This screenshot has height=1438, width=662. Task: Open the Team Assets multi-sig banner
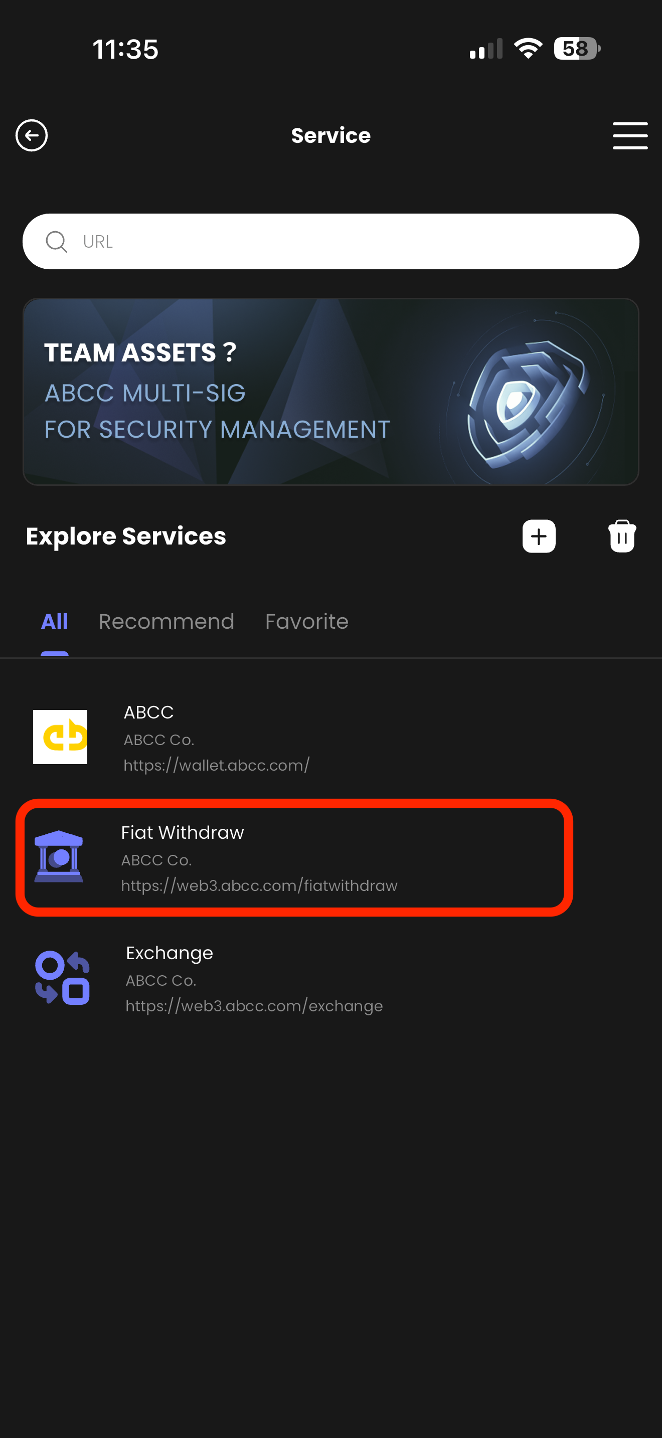330,392
